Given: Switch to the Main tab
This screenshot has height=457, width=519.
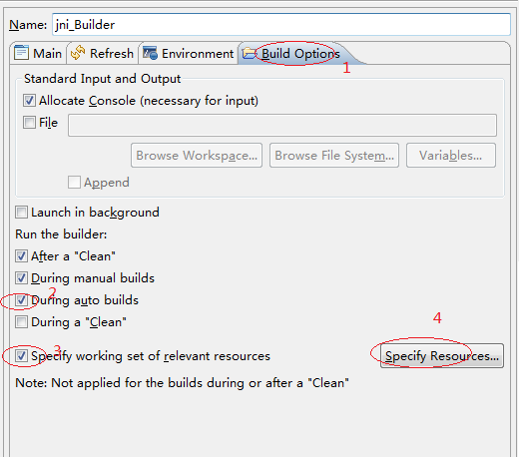Looking at the screenshot, I should pyautogui.click(x=38, y=53).
